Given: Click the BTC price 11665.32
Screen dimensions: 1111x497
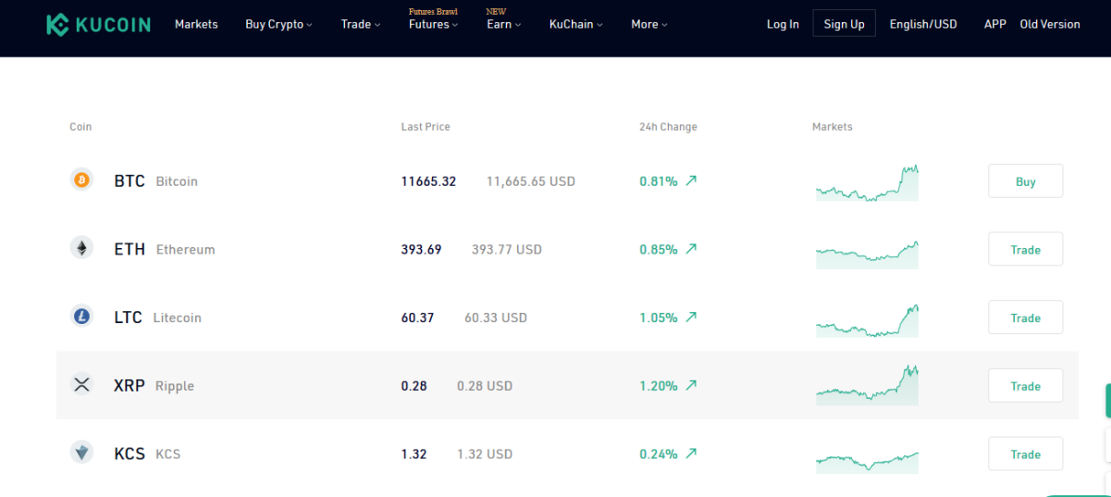Looking at the screenshot, I should pos(428,181).
